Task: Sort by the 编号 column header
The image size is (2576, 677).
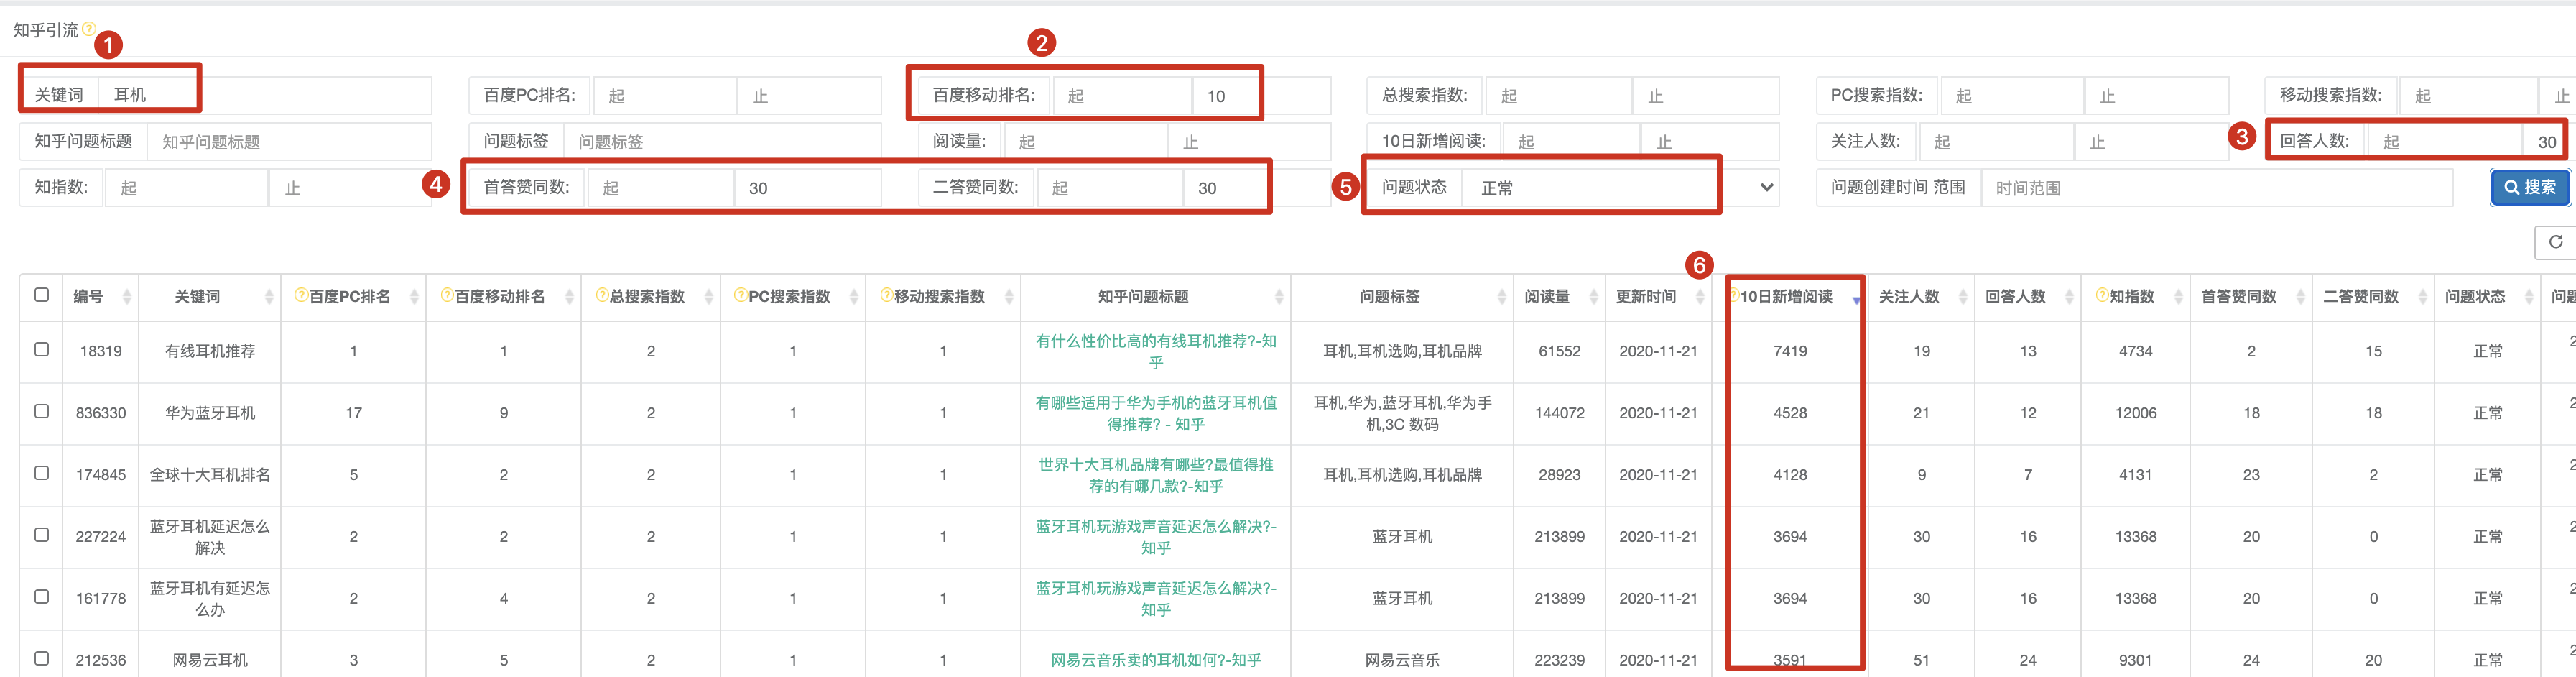Action: (127, 297)
